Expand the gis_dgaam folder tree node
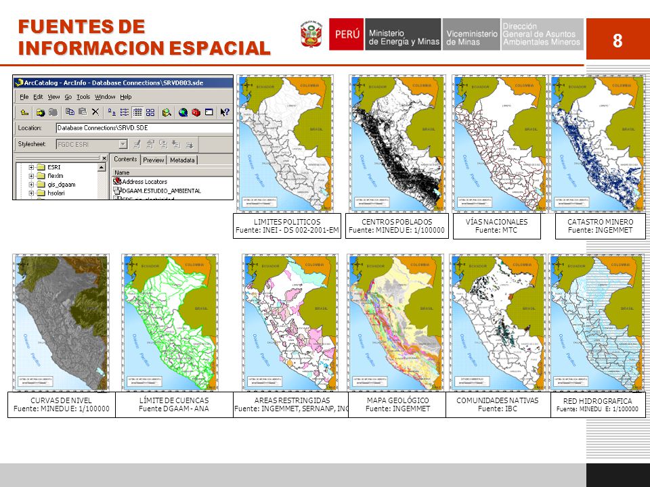The width and height of the screenshot is (650, 487). [31, 184]
